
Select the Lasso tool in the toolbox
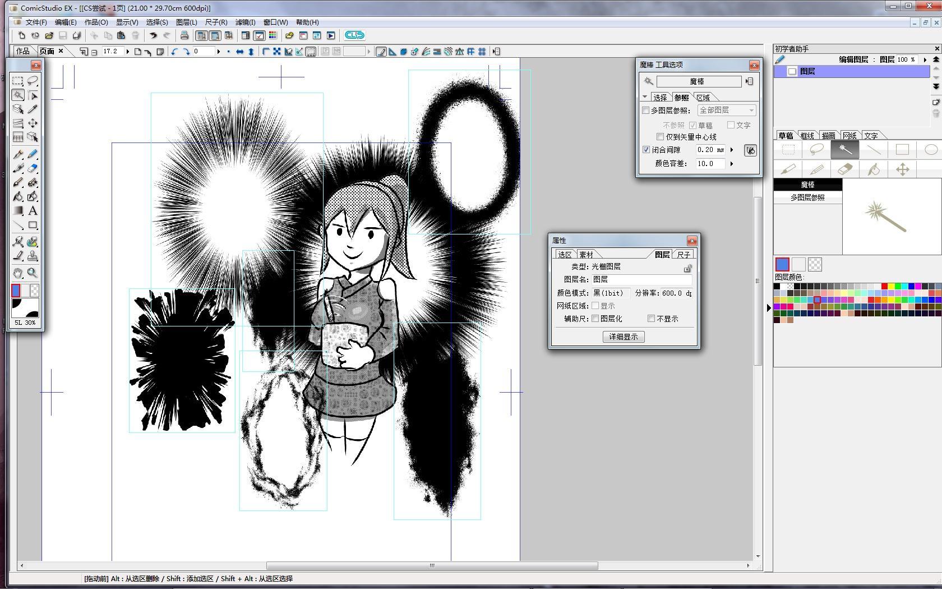(x=33, y=81)
